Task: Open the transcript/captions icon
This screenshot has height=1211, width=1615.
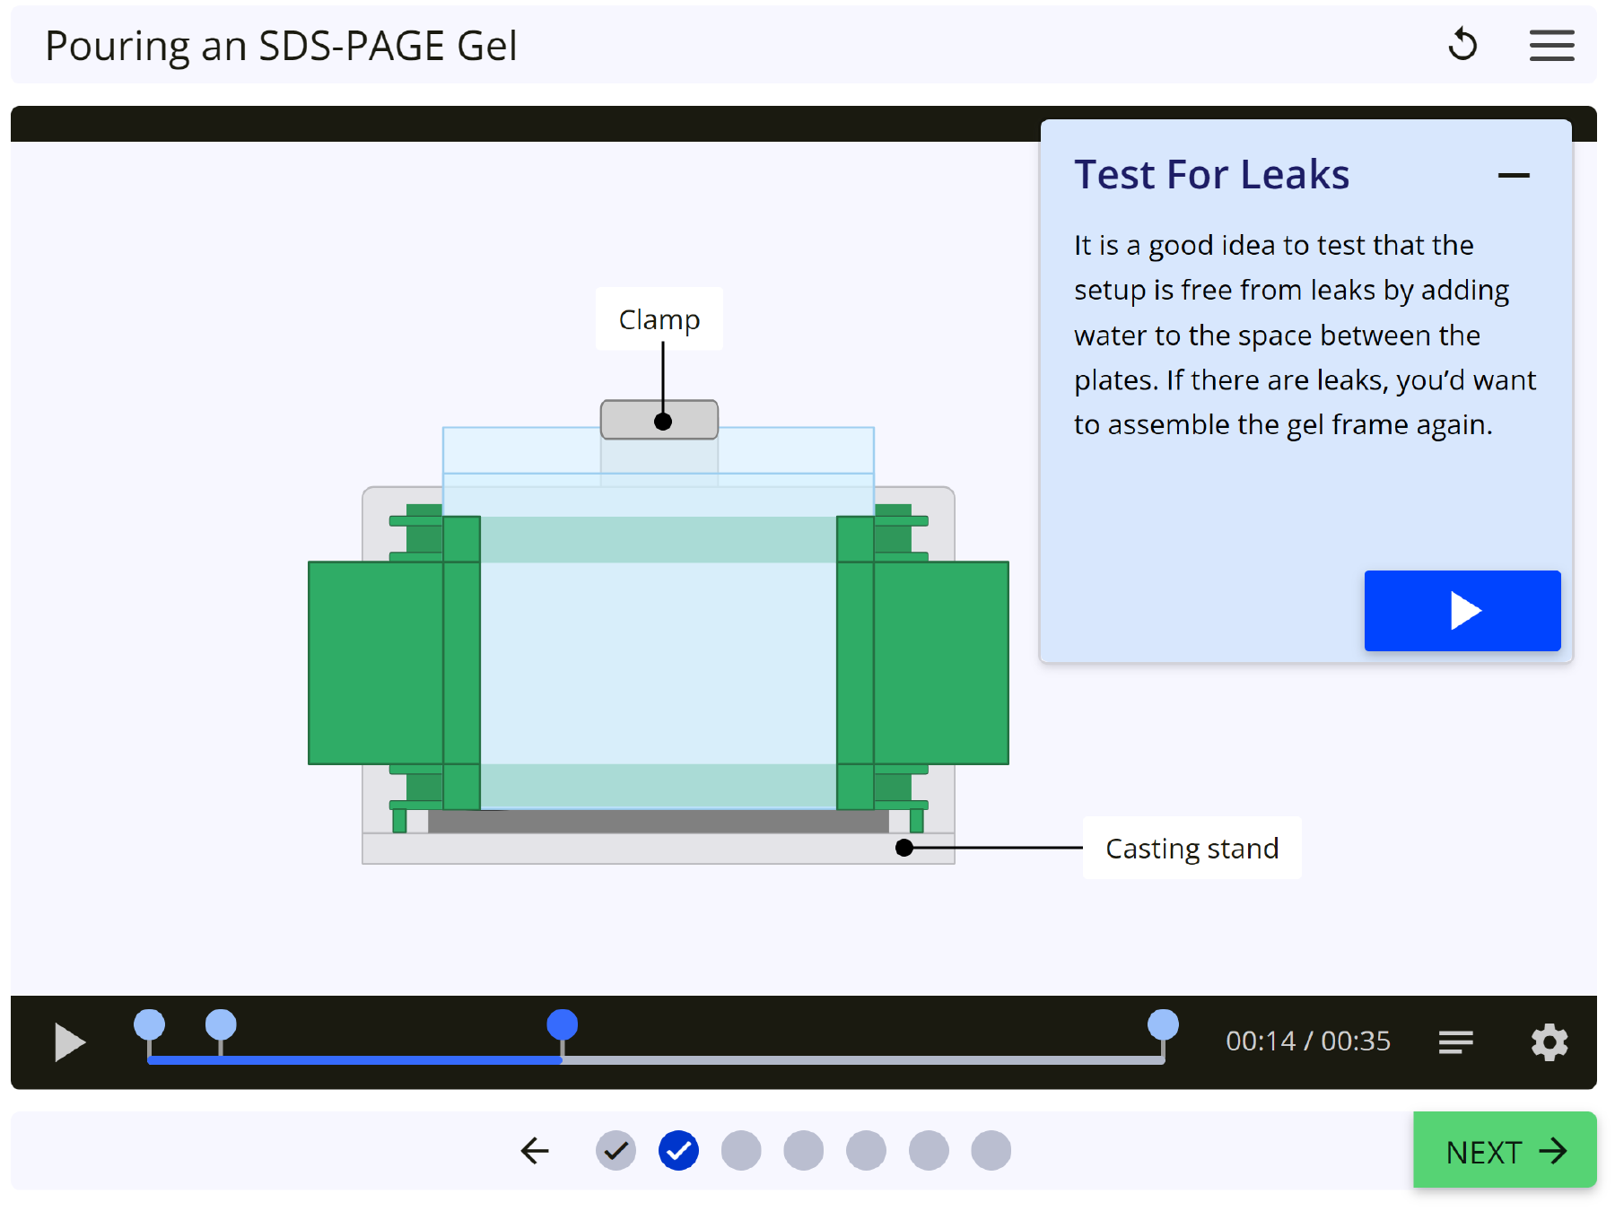Action: [x=1455, y=1042]
